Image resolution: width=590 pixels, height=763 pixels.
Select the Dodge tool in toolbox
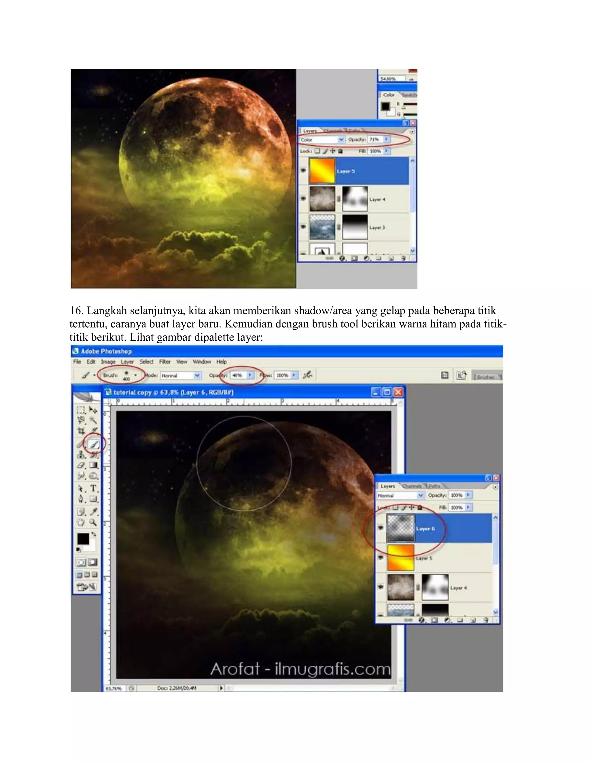pos(93,475)
